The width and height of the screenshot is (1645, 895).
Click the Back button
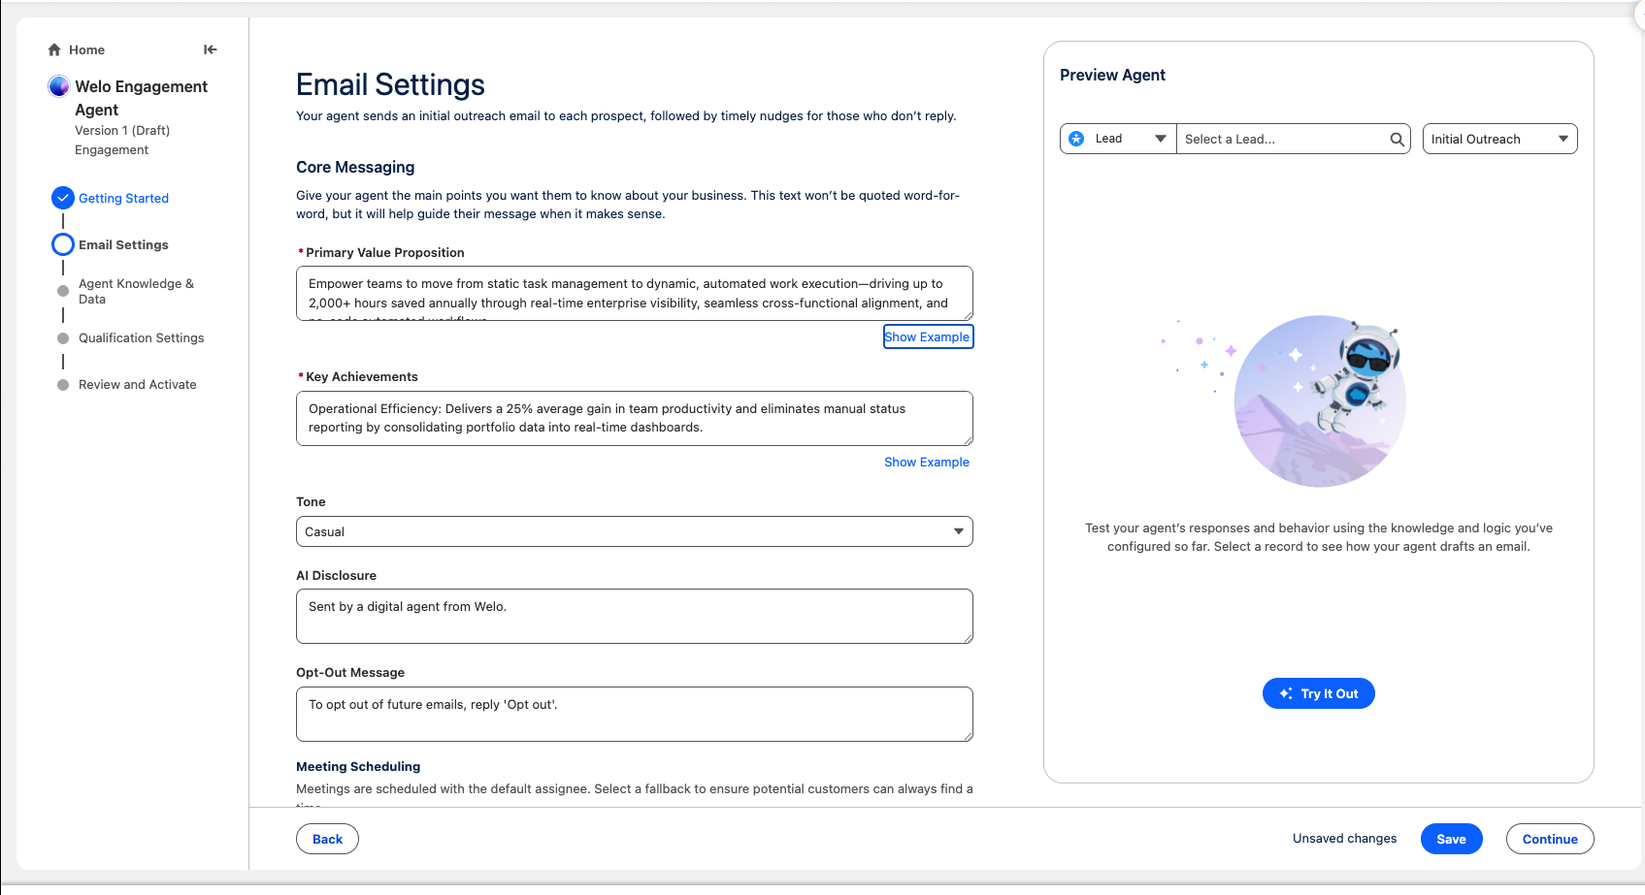[x=327, y=839]
